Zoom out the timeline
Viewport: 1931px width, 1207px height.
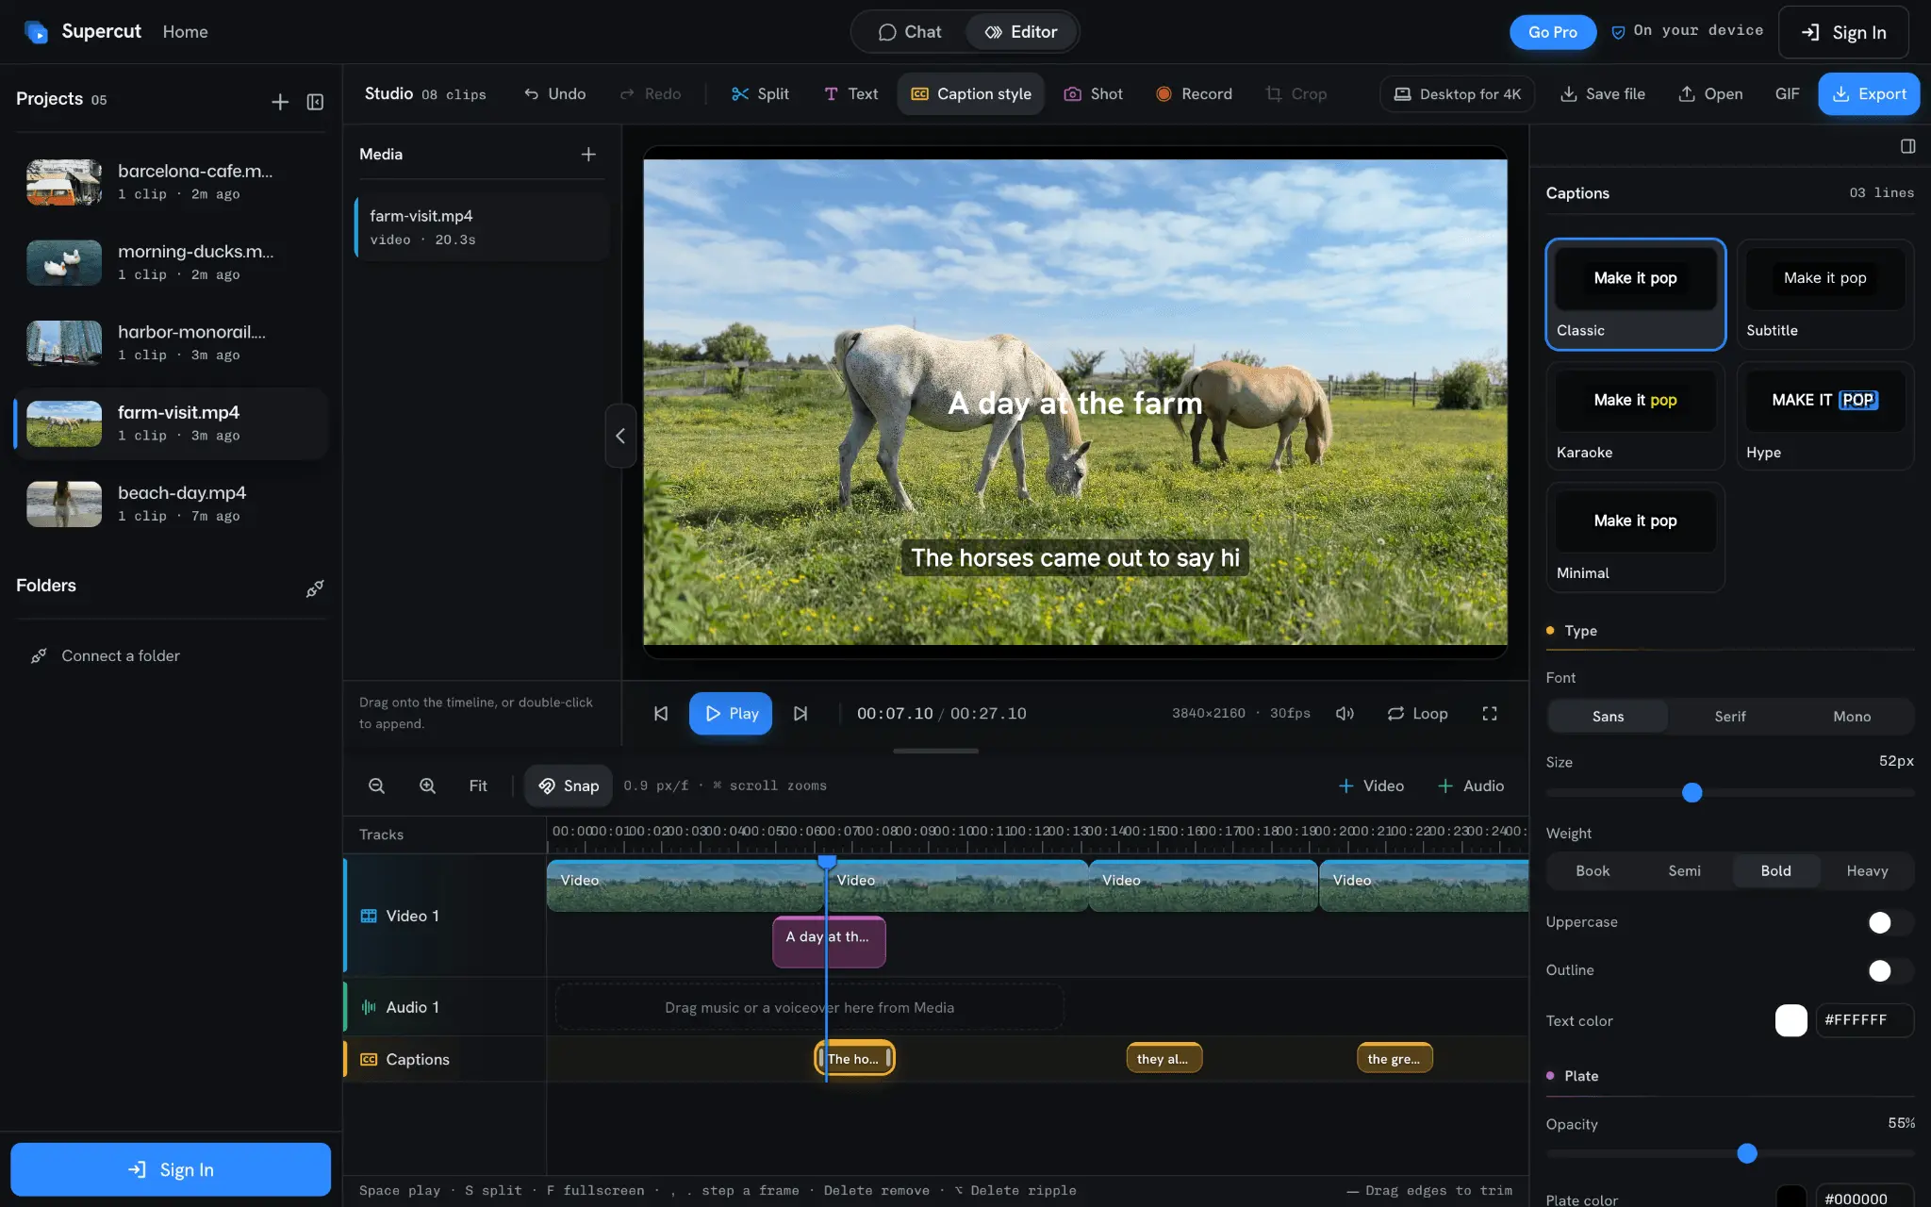[376, 785]
